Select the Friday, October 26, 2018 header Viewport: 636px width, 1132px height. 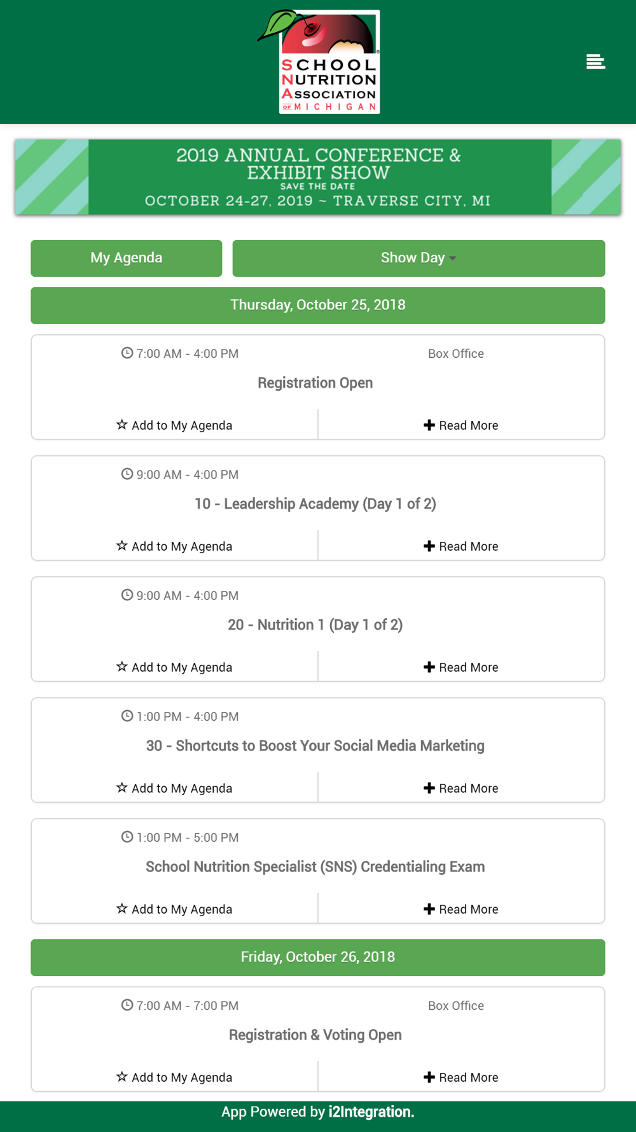click(318, 957)
